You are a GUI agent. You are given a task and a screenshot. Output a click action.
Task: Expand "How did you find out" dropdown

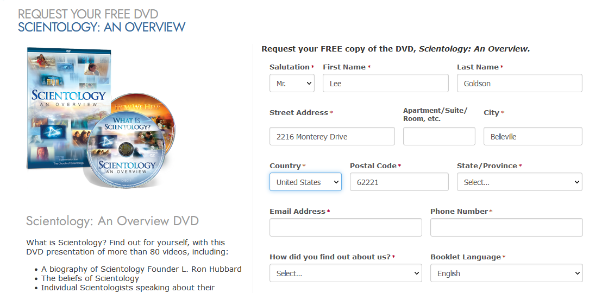[x=345, y=273]
